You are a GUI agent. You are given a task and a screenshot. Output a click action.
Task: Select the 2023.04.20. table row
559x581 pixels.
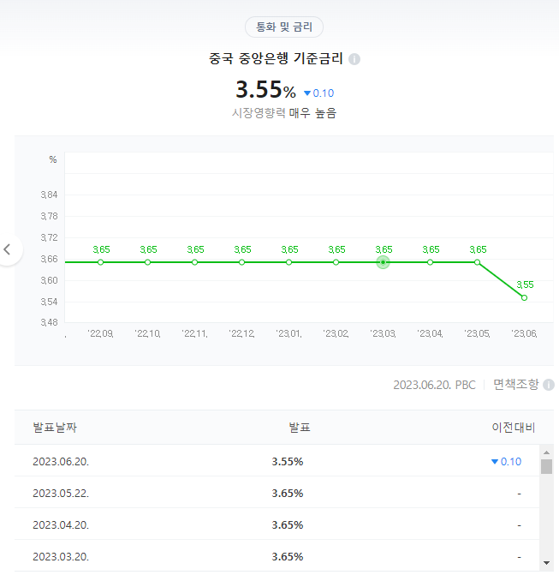277,524
